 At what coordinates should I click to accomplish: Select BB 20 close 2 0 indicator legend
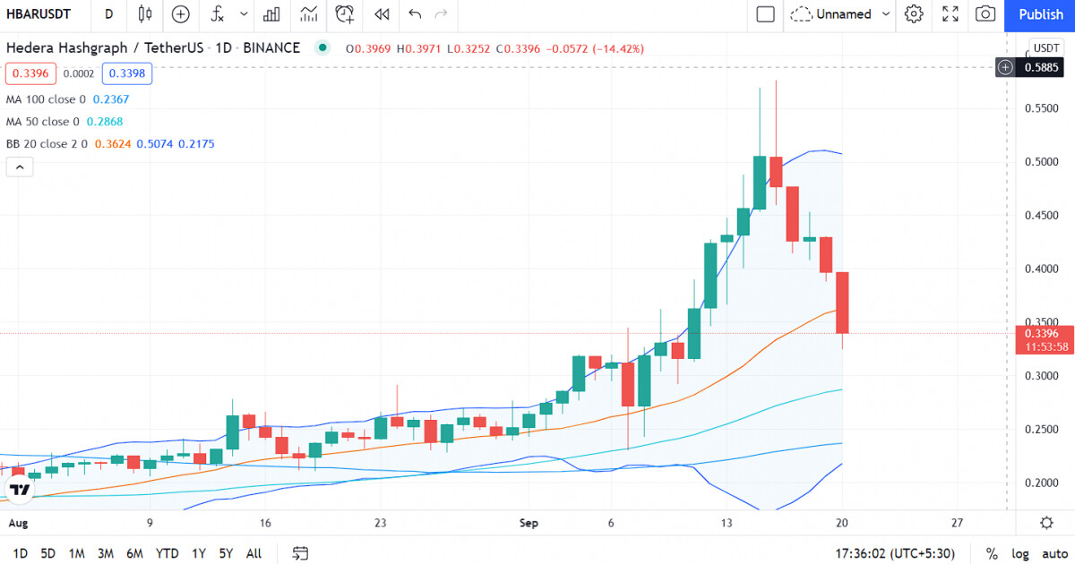click(46, 144)
